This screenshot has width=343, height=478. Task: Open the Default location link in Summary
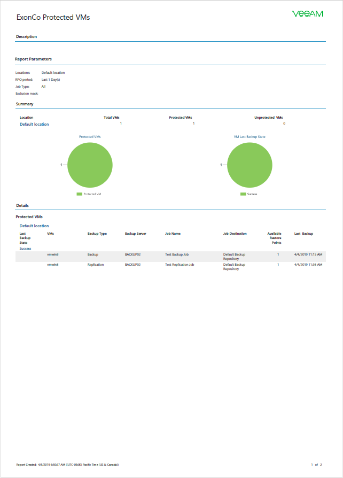click(34, 124)
